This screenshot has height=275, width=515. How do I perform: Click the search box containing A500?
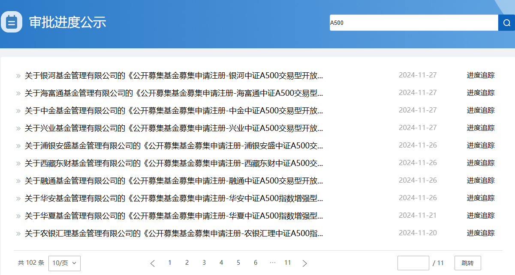413,23
